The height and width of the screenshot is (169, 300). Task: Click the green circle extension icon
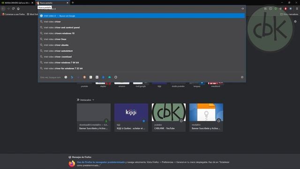[276, 8]
